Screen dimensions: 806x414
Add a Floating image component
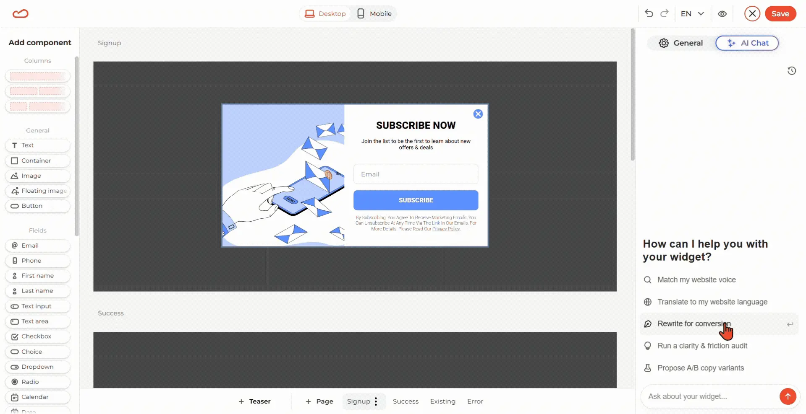[38, 191]
